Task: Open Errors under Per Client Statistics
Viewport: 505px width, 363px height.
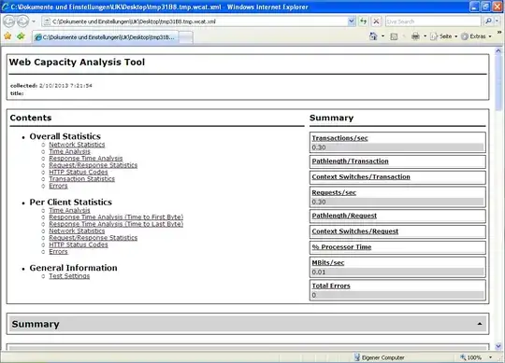Action: [x=58, y=252]
